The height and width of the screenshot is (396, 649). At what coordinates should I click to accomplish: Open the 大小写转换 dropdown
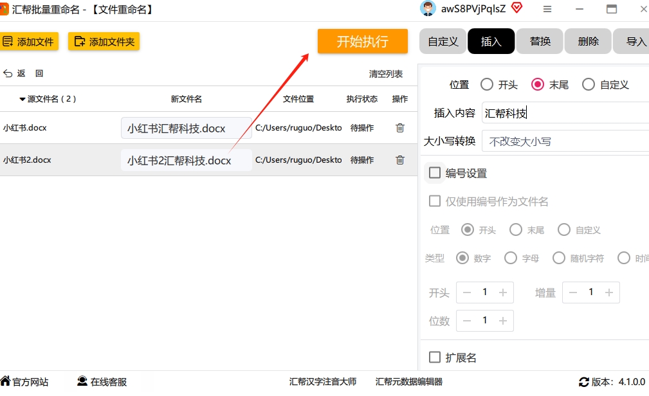pos(565,141)
